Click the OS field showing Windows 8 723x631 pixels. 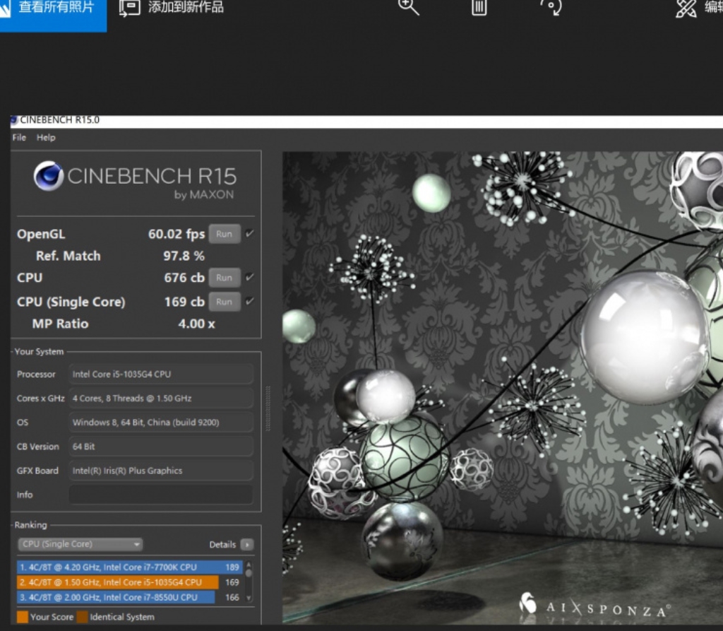161,423
